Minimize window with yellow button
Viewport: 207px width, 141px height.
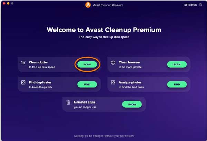click(8, 3)
